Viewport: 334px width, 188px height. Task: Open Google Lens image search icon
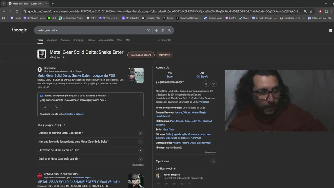(163, 30)
